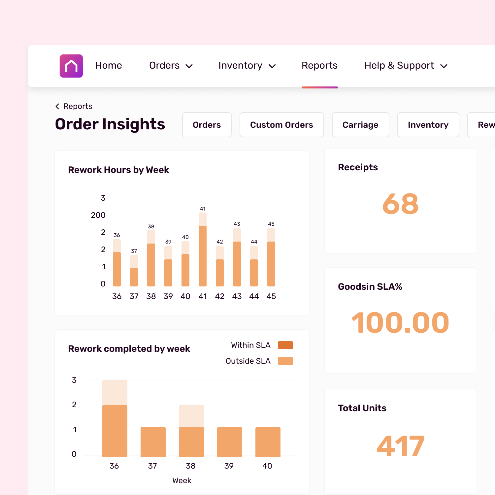The width and height of the screenshot is (495, 495).
Task: Select the Custom Orders tab button
Action: click(x=281, y=125)
